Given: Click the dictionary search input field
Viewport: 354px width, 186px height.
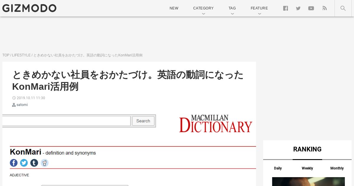Looking at the screenshot, I should tap(66, 121).
